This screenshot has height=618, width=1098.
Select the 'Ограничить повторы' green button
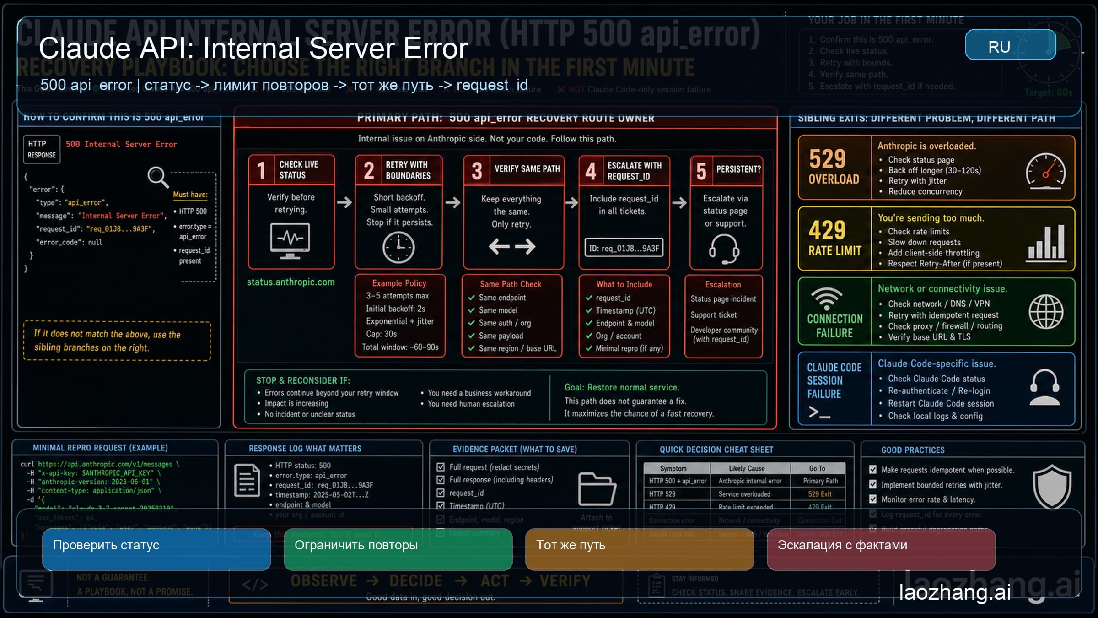coord(398,549)
